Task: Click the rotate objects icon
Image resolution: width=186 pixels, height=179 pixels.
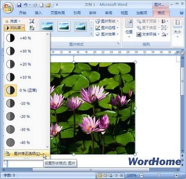Action: [165, 34]
